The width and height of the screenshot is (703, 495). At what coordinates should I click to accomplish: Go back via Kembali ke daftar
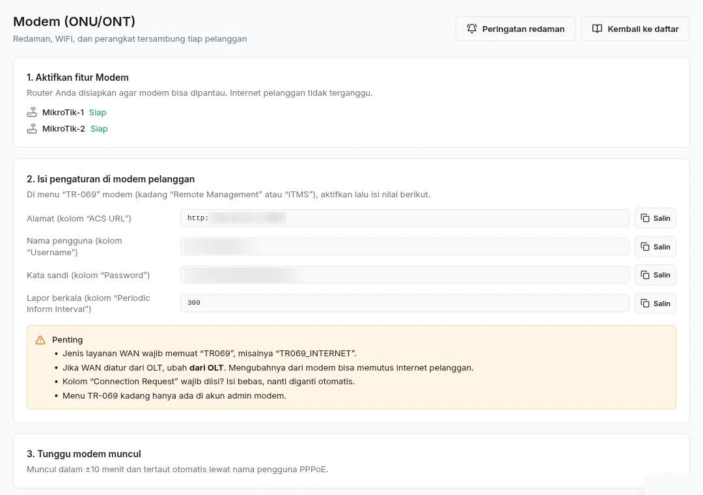[x=635, y=29]
